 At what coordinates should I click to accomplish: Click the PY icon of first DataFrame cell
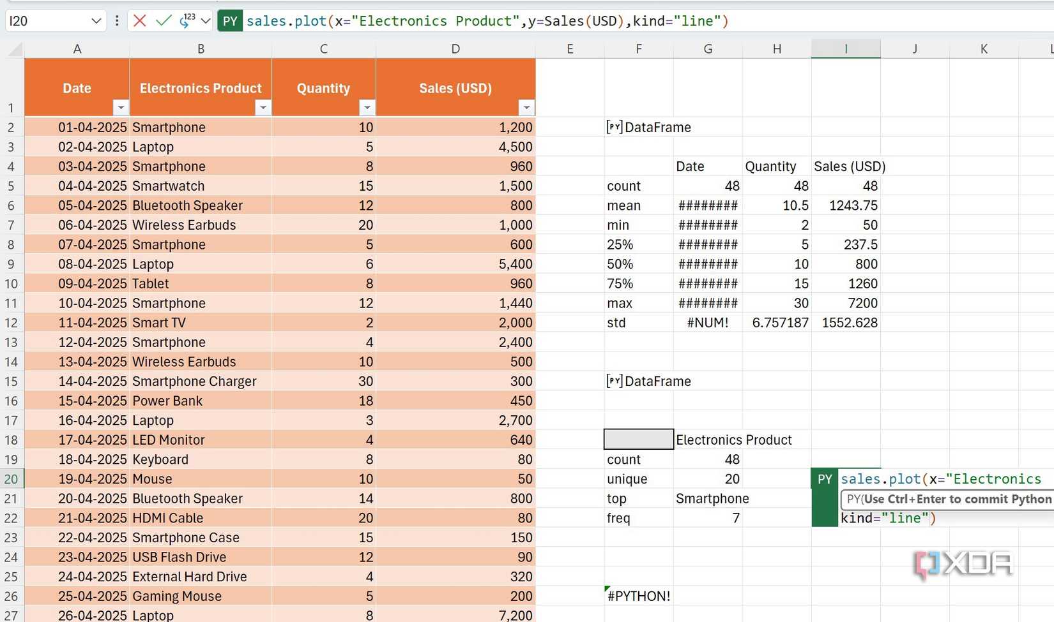(614, 127)
